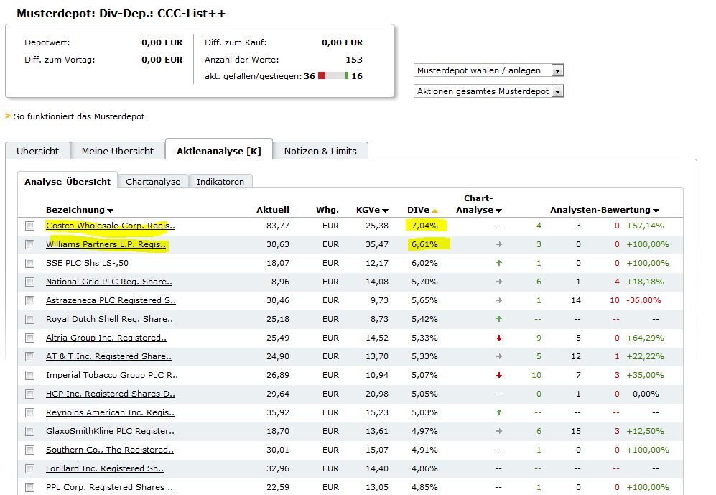The image size is (716, 495).
Task: Open the Altria Group Inc. link
Action: click(106, 338)
